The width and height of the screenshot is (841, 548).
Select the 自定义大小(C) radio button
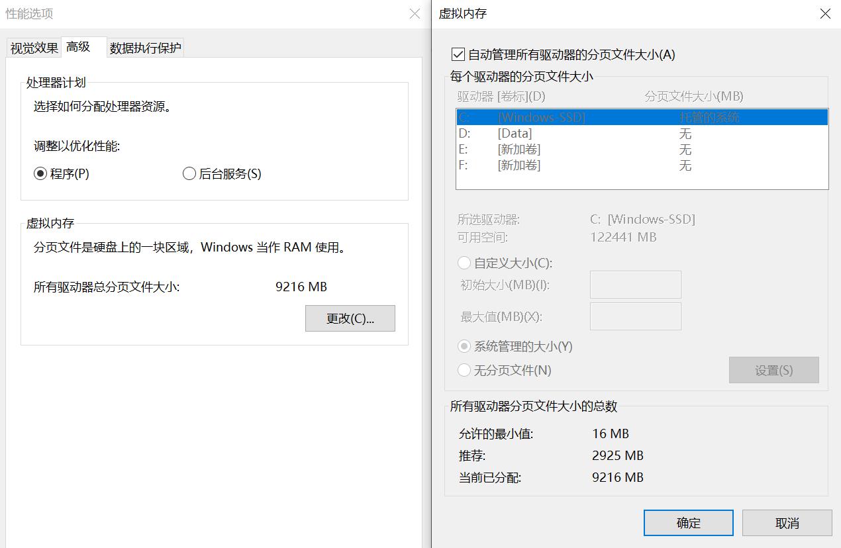464,263
